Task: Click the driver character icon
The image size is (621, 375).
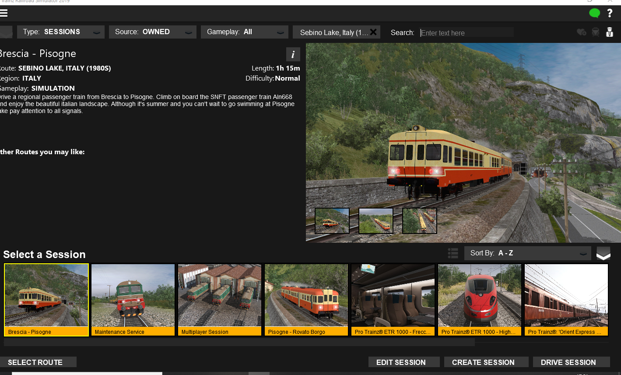Action: (610, 32)
